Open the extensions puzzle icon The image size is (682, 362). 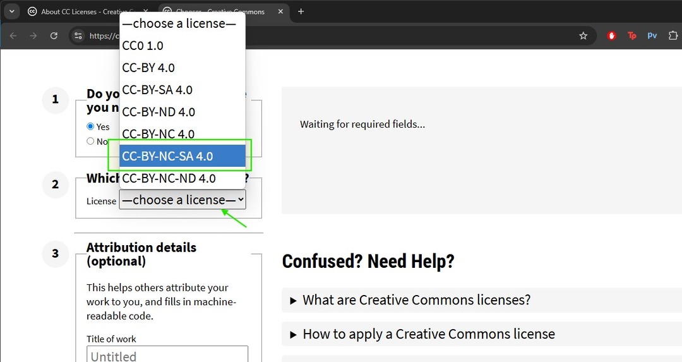pyautogui.click(x=673, y=35)
